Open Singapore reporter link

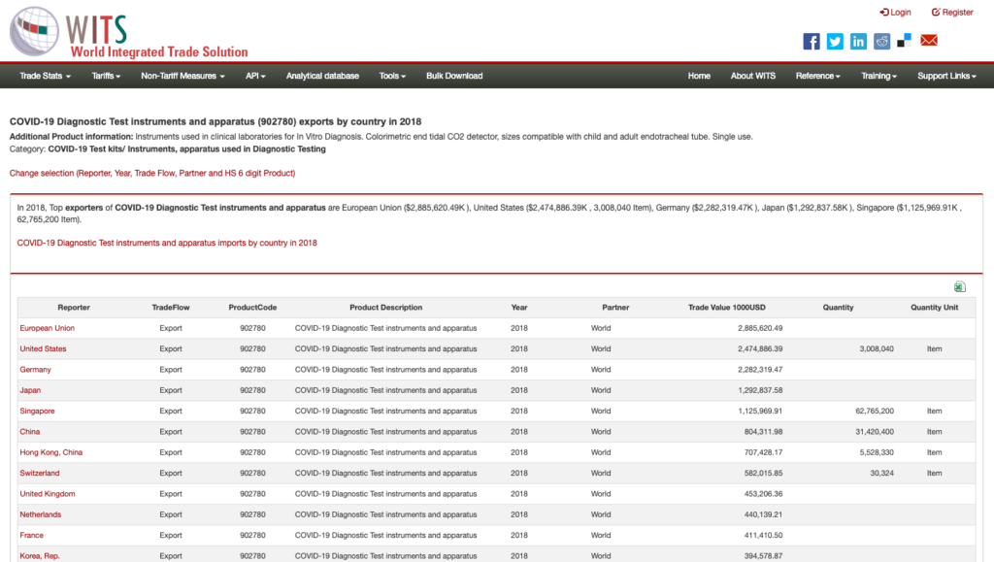(x=37, y=412)
